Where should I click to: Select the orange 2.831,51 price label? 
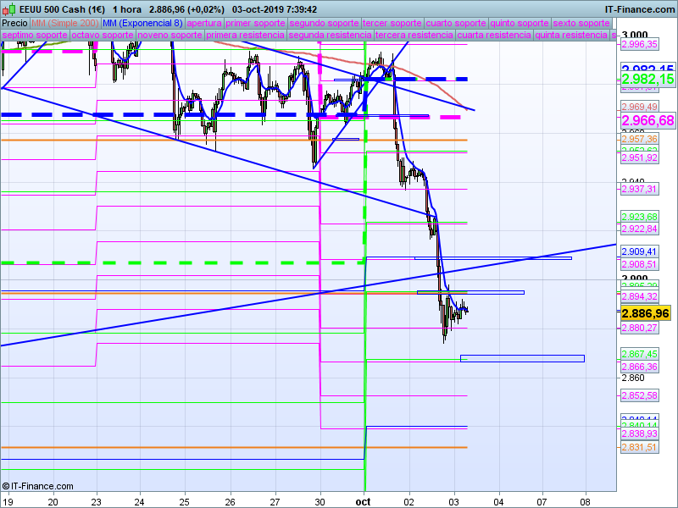640,447
